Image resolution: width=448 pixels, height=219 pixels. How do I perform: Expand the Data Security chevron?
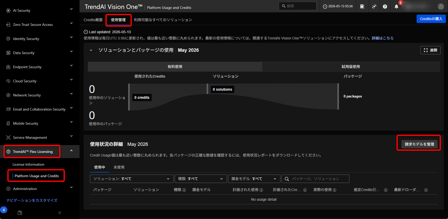coord(71,51)
